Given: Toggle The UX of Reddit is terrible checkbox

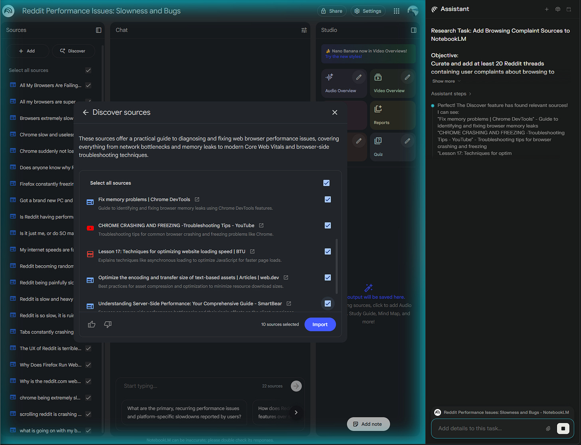Looking at the screenshot, I should pyautogui.click(x=88, y=348).
